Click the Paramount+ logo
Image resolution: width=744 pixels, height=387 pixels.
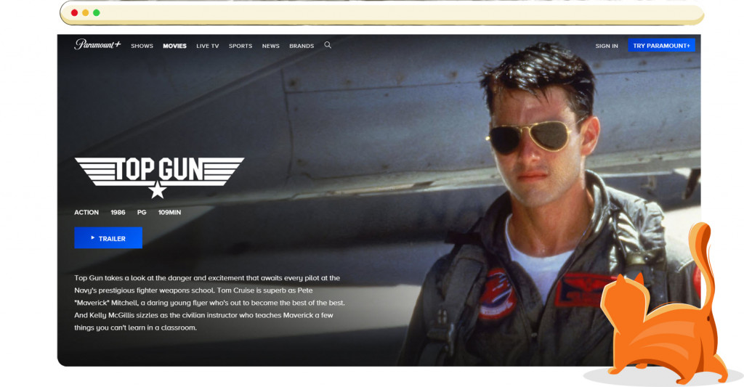(x=97, y=44)
